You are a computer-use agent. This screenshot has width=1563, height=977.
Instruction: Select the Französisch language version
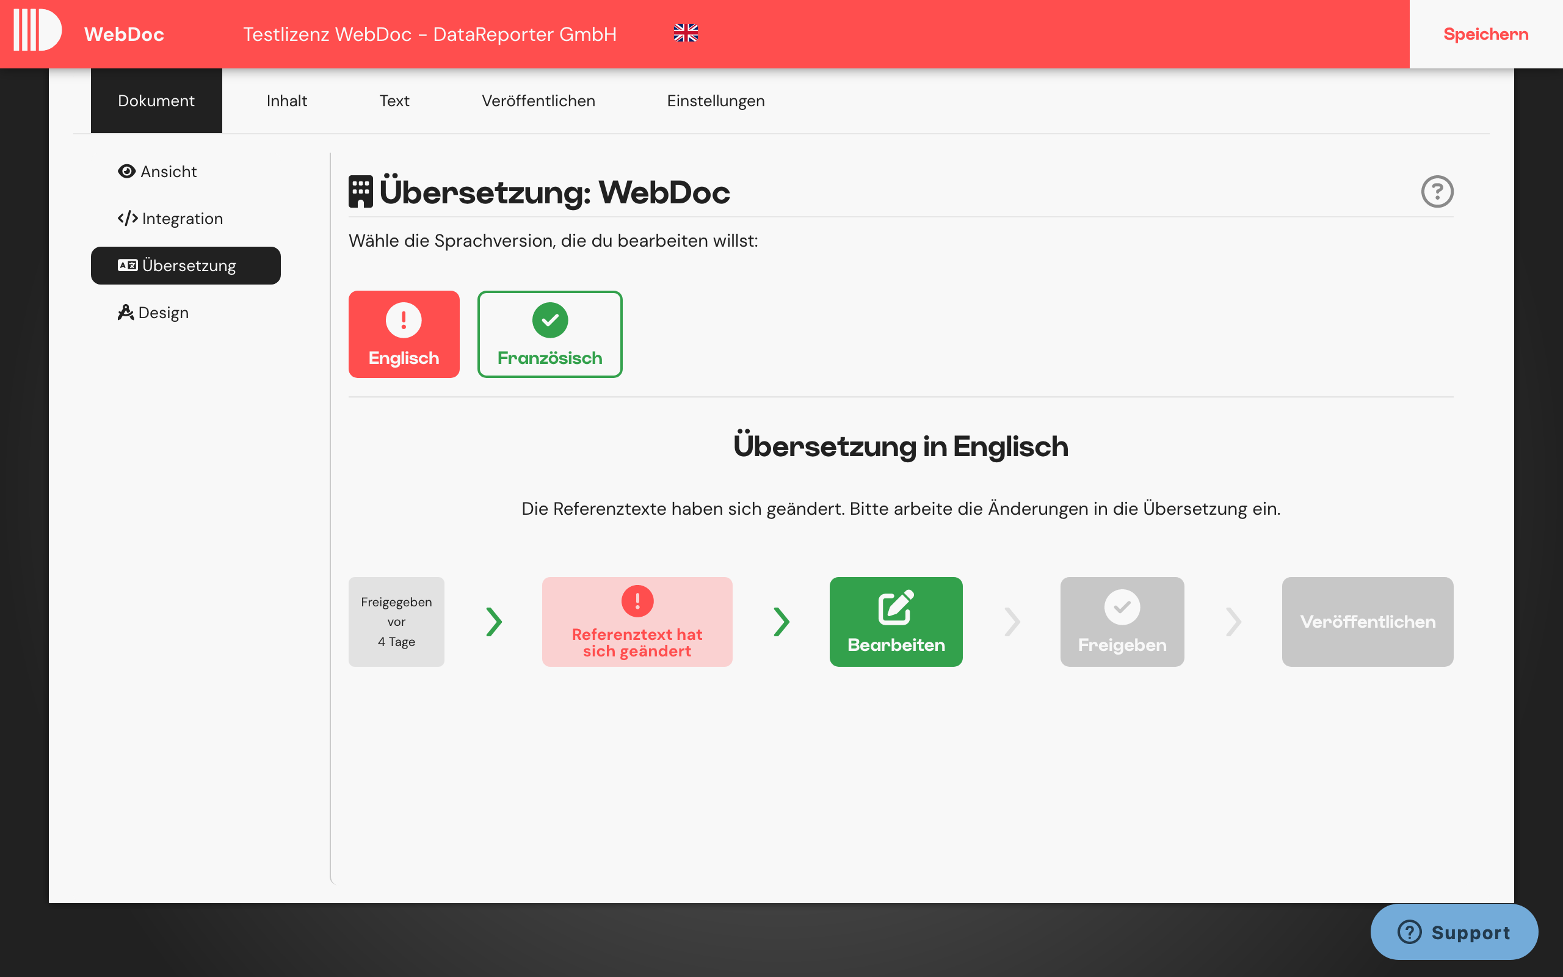pos(549,334)
